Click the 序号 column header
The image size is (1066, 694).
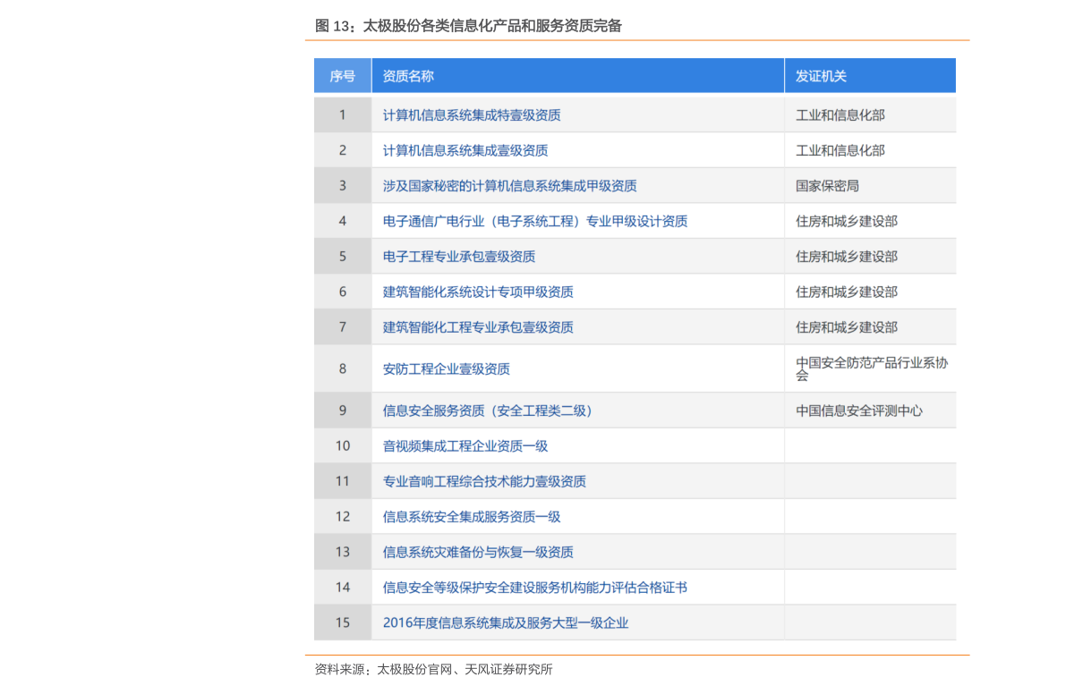[x=342, y=76]
